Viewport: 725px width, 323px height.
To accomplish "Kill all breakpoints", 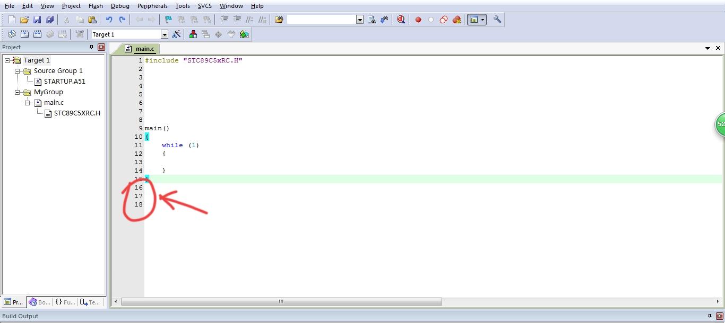I will (456, 20).
